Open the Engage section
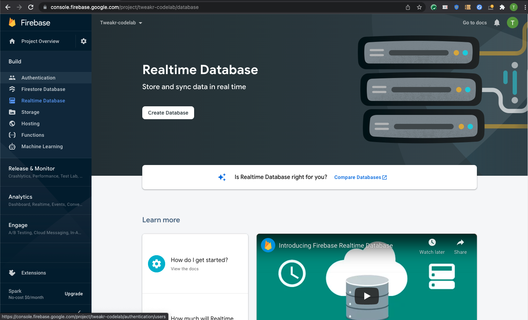Image resolution: width=528 pixels, height=320 pixels. [18, 225]
